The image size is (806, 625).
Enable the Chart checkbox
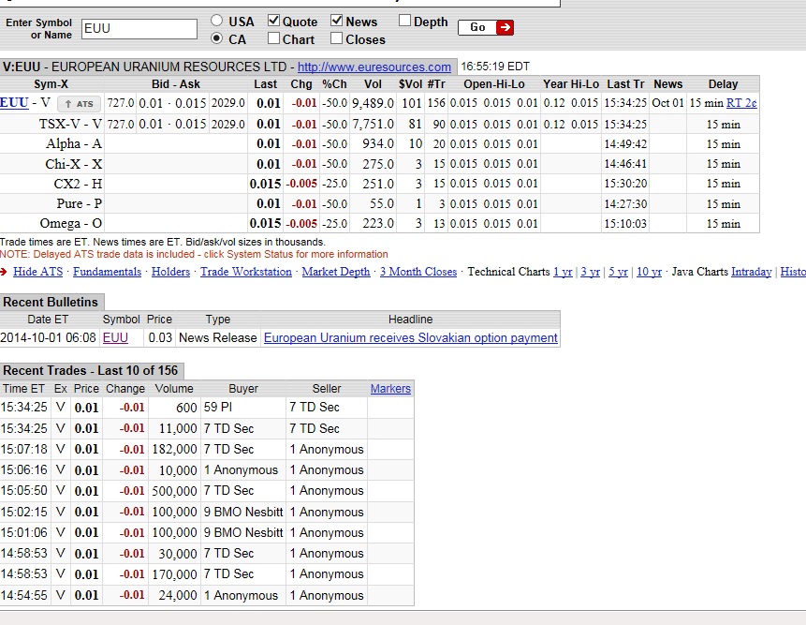(x=274, y=38)
